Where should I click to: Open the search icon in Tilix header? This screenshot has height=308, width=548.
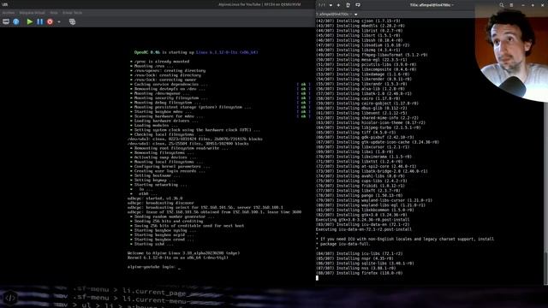tap(502, 5)
